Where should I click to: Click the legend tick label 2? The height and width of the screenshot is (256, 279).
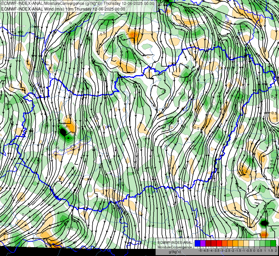pyautogui.click(x=276, y=251)
